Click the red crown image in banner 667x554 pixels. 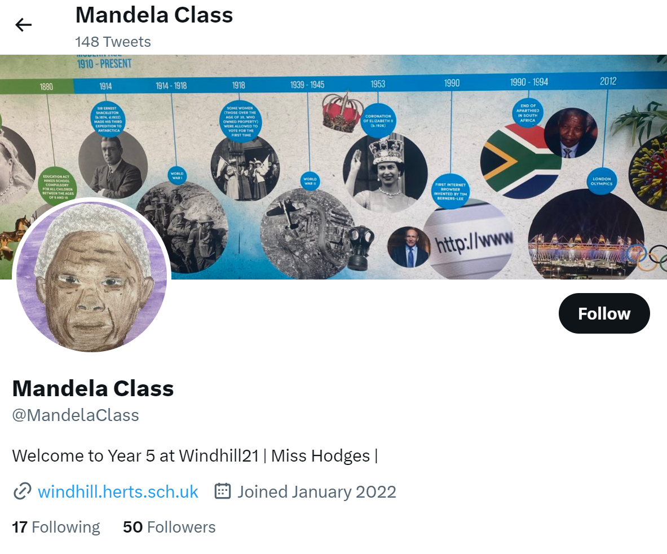pos(343,112)
